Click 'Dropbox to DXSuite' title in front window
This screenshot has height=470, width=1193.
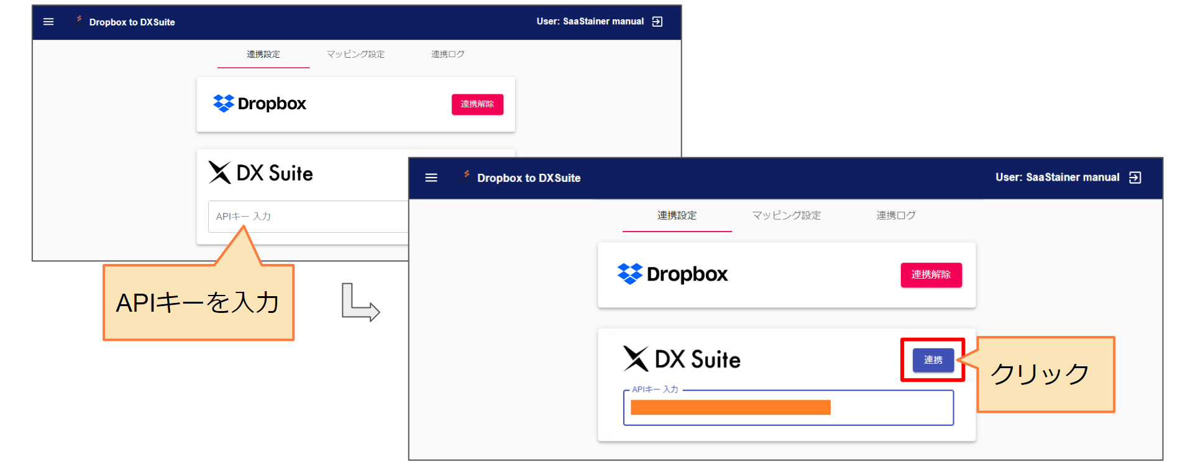click(x=529, y=178)
